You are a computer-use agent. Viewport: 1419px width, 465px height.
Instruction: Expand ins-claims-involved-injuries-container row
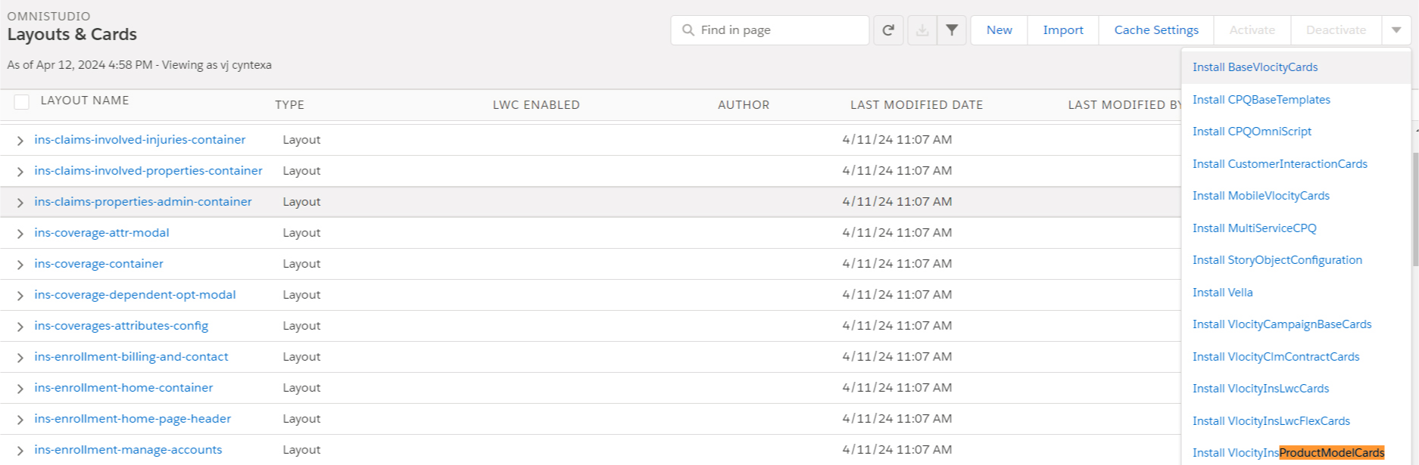tap(20, 141)
